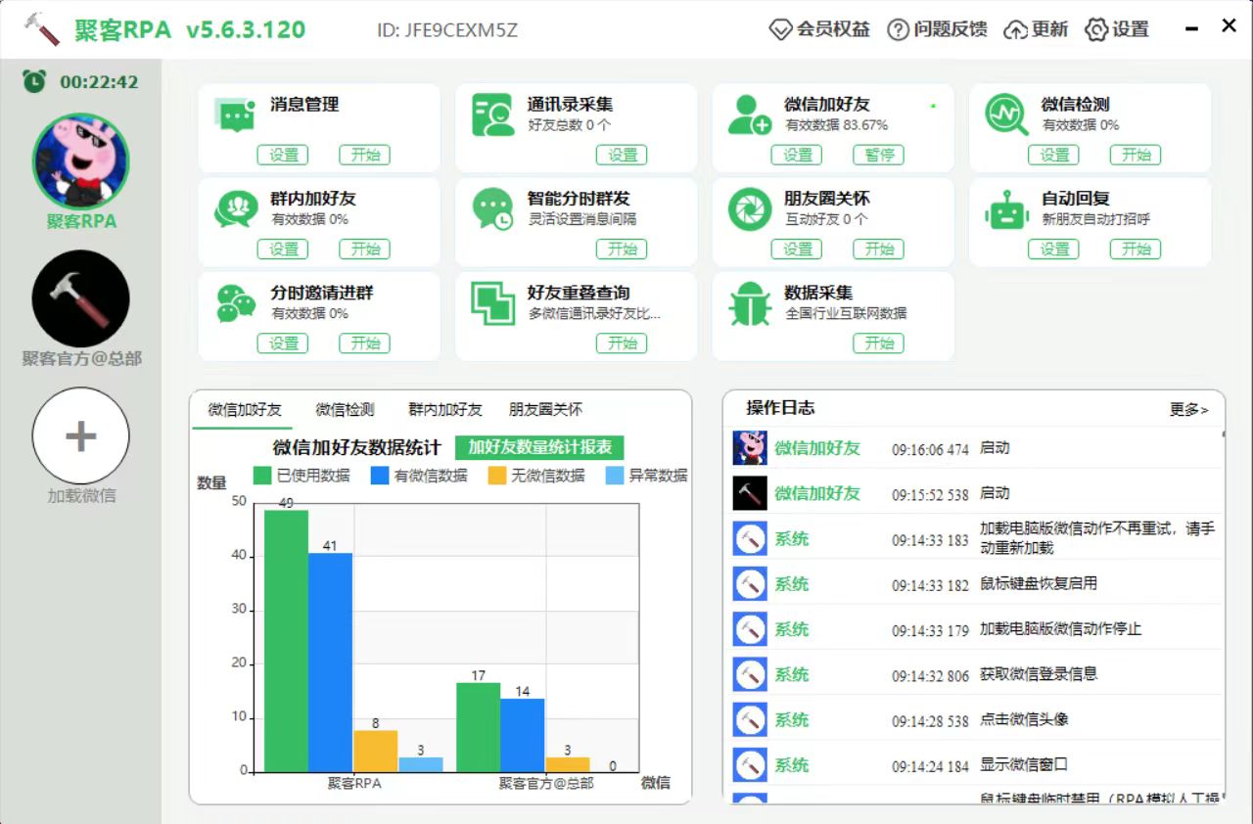Click the 朋友圈关怀 camera shutter icon
Screen dimensions: 1253x824
pos(750,209)
